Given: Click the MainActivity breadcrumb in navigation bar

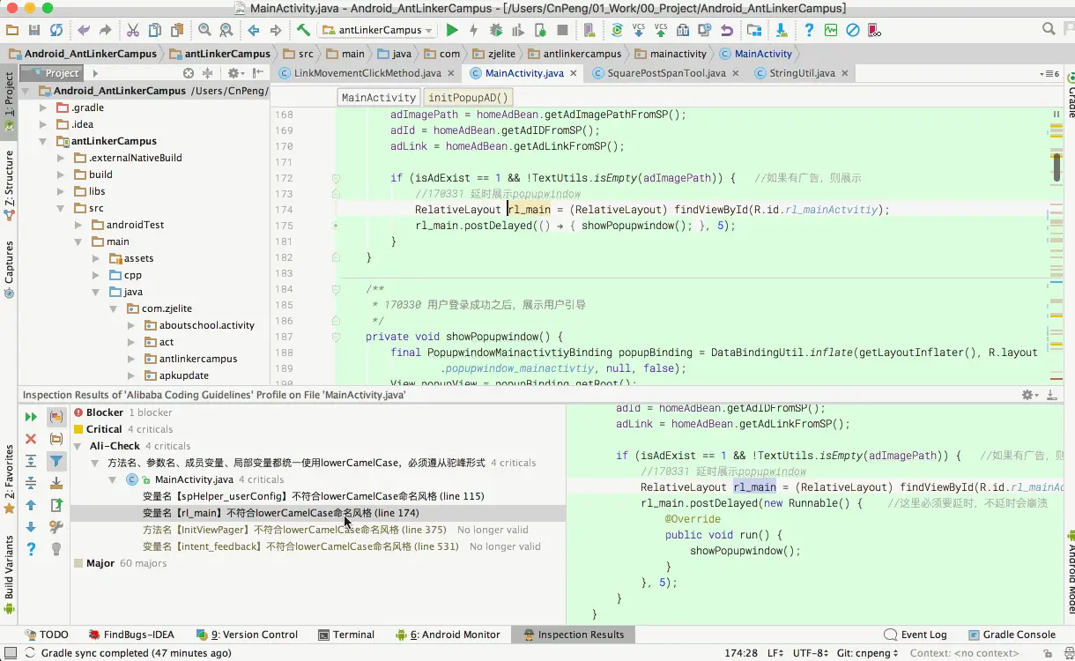Looking at the screenshot, I should 756,54.
